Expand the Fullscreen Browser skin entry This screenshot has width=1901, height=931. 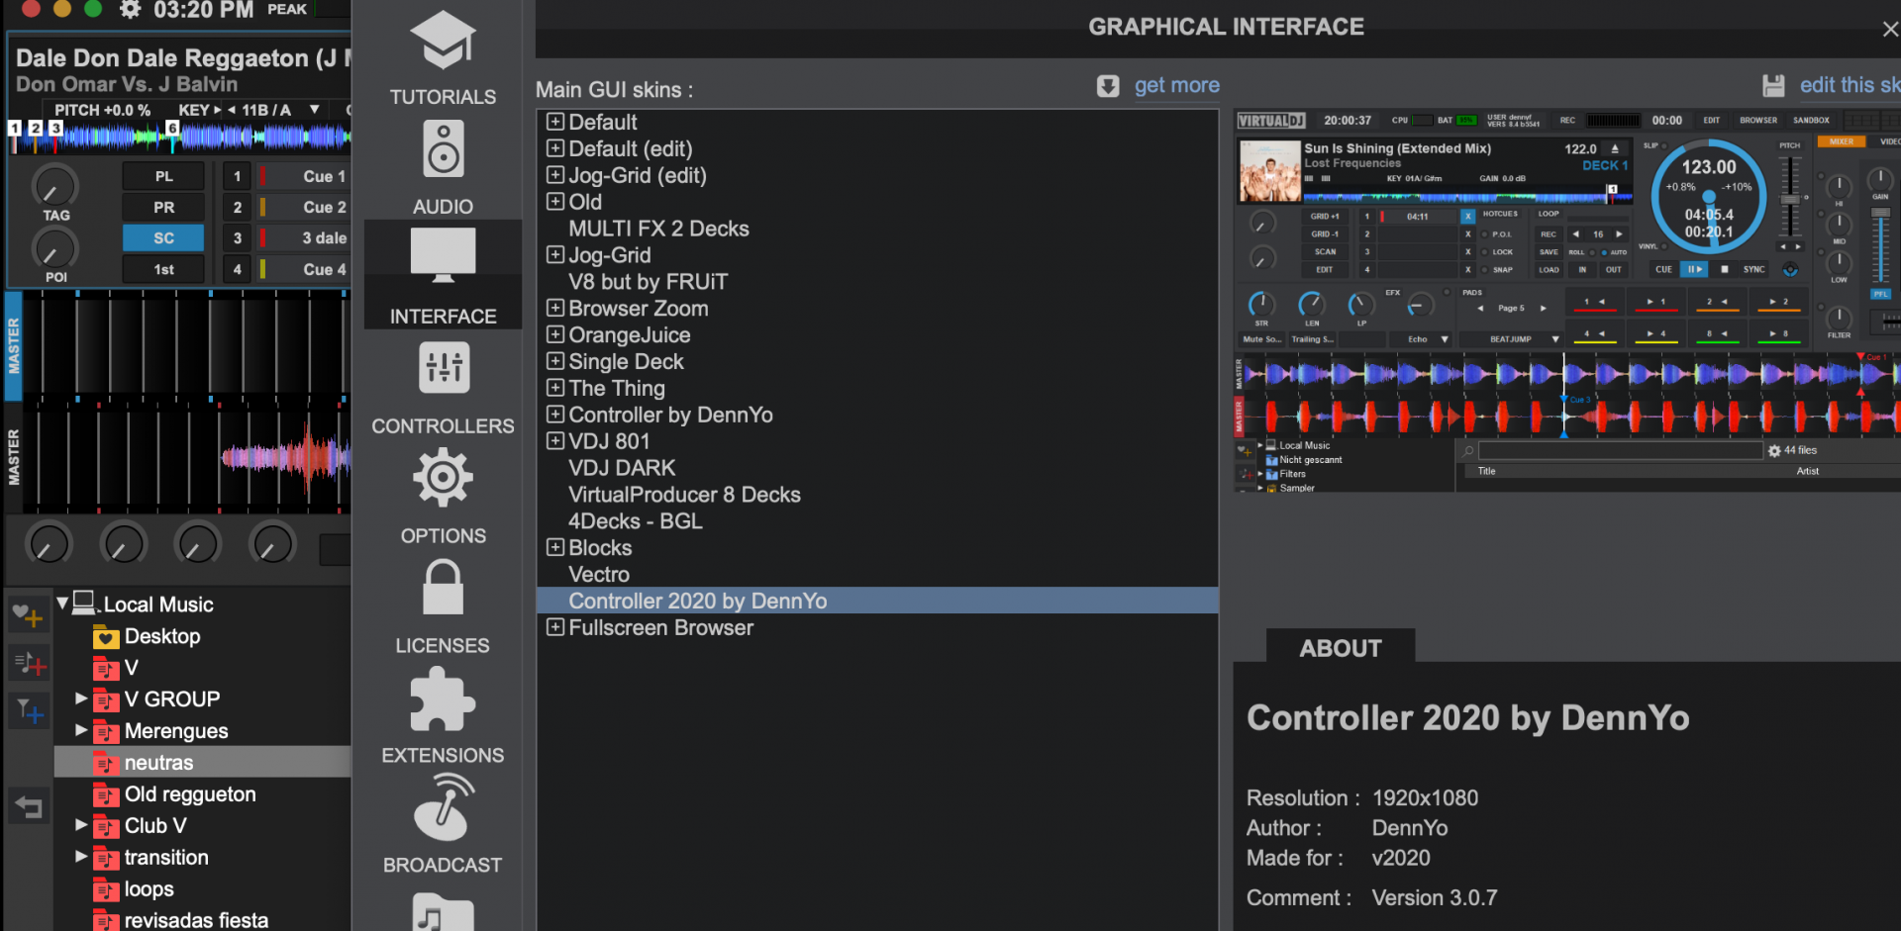click(x=555, y=627)
